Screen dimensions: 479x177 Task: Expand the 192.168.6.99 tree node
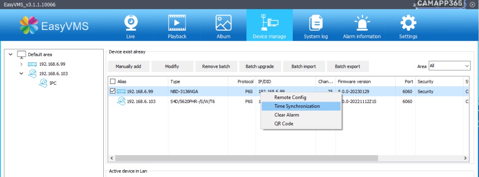(x=21, y=64)
